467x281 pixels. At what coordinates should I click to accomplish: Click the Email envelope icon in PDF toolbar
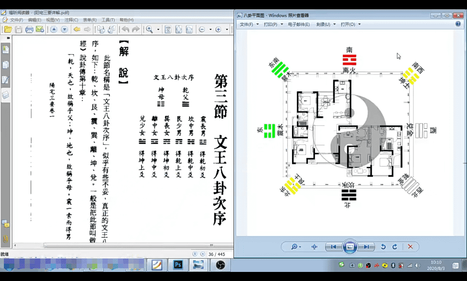coord(40,29)
